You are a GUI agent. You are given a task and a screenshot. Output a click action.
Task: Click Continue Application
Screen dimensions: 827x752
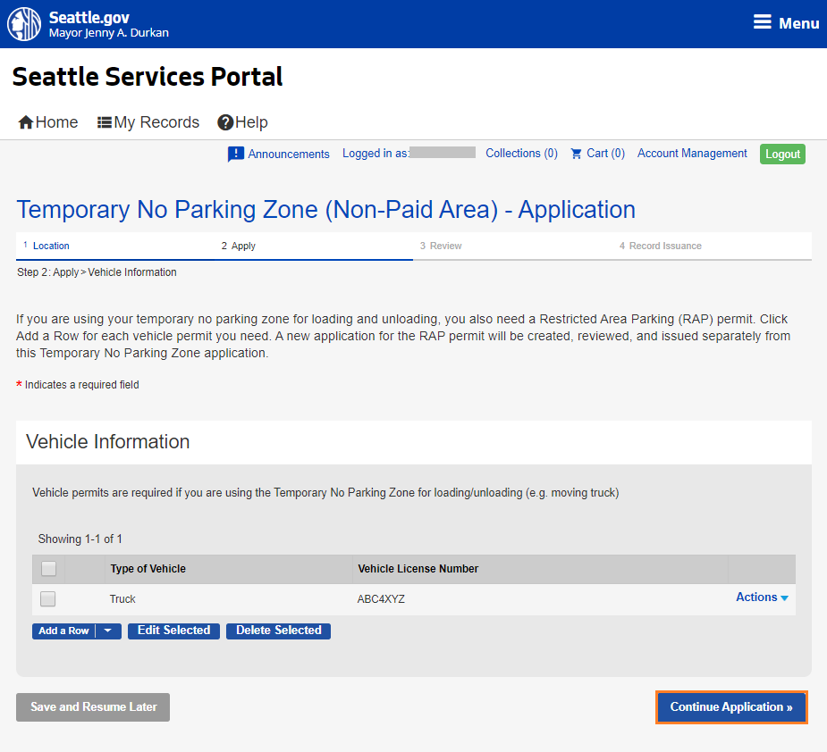(730, 706)
